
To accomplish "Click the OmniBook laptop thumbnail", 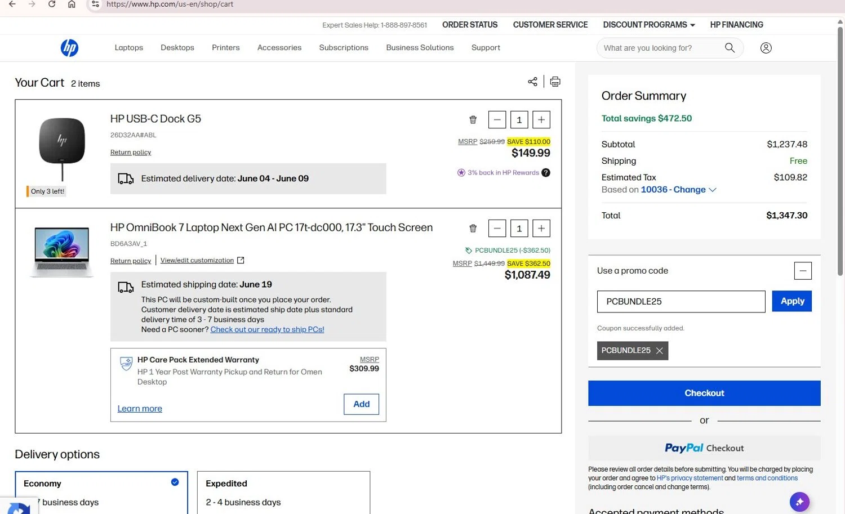I will pos(61,252).
